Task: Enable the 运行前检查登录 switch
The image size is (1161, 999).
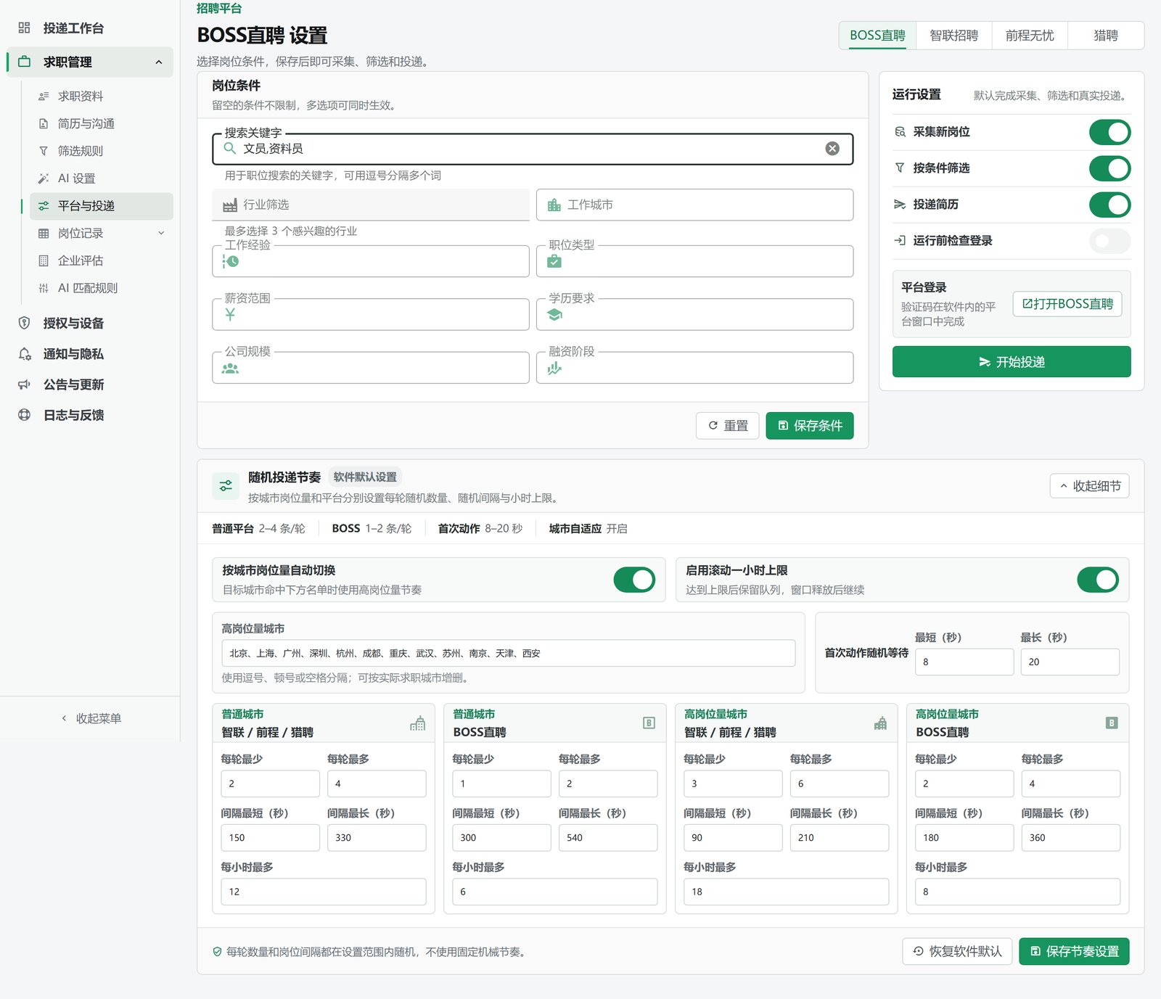Action: tap(1109, 241)
